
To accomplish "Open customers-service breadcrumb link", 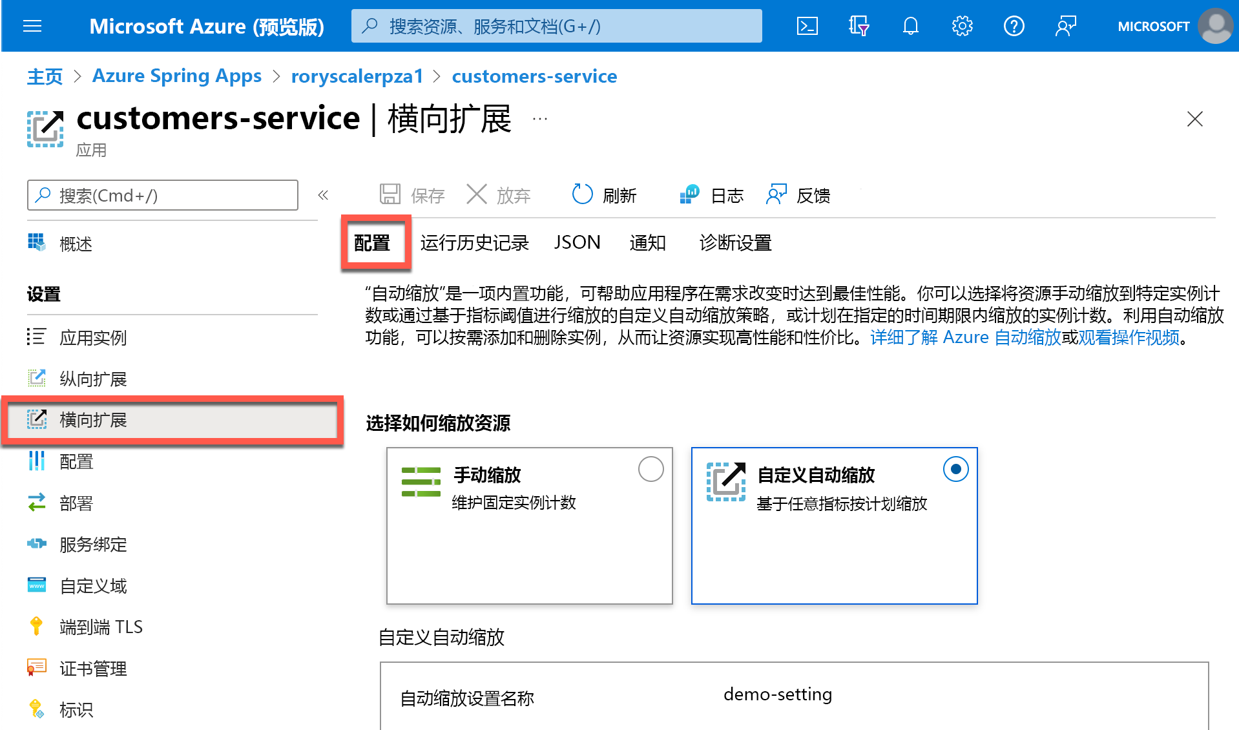I will pos(534,76).
